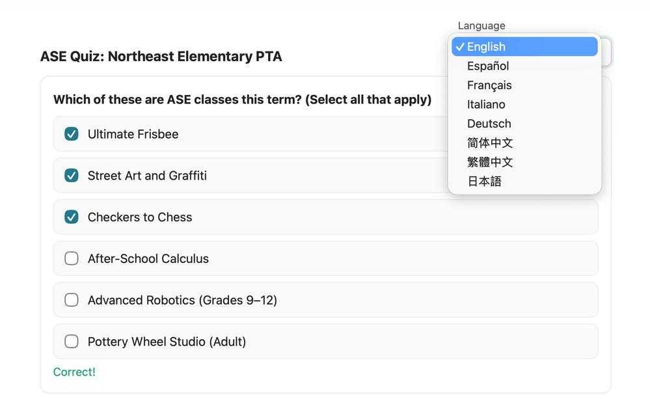This screenshot has width=650, height=399.
Task: Click the Pottery Wheel Studio (Adult) label
Action: [x=167, y=342]
